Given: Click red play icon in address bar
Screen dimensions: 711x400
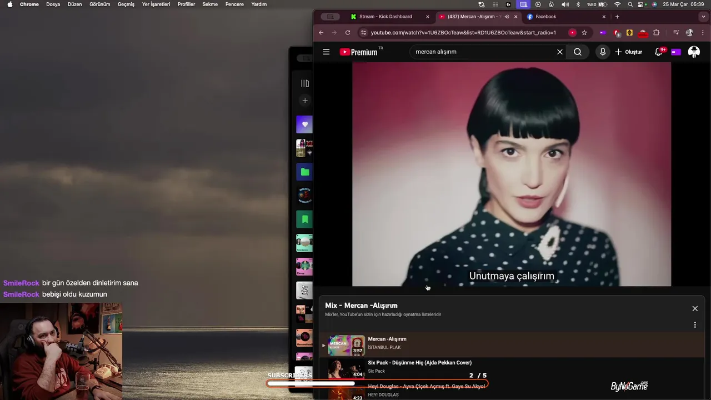Looking at the screenshot, I should point(572,33).
